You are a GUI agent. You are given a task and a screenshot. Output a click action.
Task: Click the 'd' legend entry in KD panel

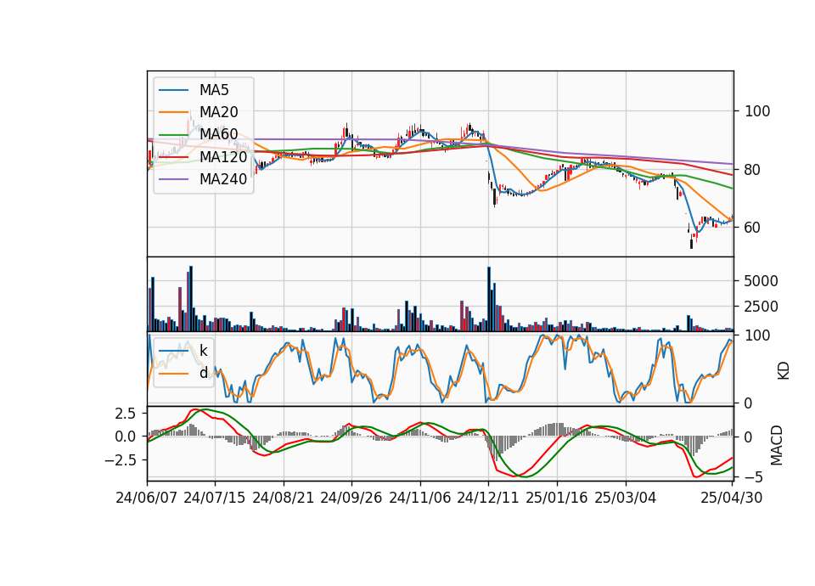(x=203, y=373)
